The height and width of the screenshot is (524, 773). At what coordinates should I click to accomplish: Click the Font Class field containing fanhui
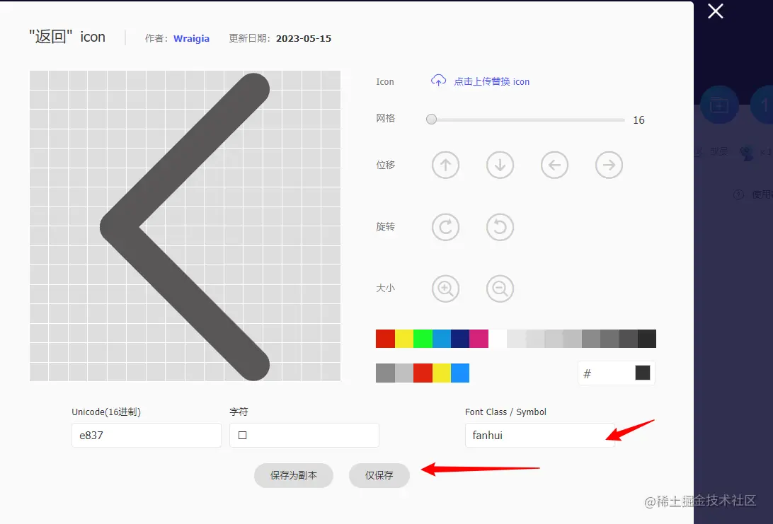click(540, 436)
